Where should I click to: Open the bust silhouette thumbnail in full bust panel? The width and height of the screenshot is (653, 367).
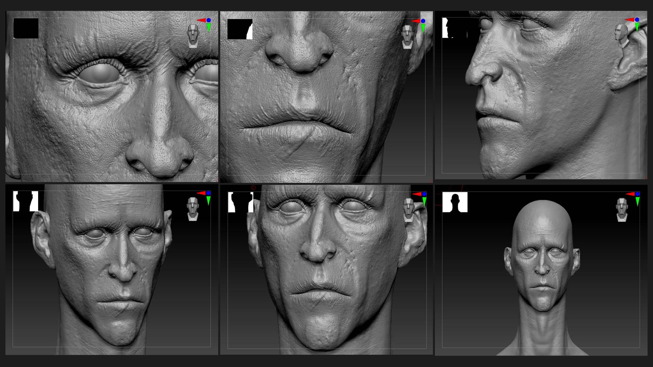[x=455, y=202]
